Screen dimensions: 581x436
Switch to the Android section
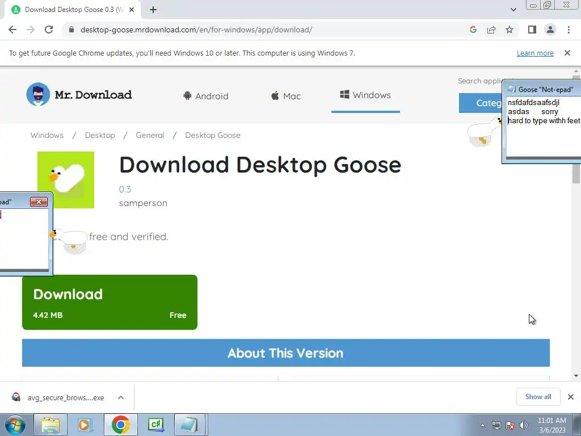tap(206, 96)
